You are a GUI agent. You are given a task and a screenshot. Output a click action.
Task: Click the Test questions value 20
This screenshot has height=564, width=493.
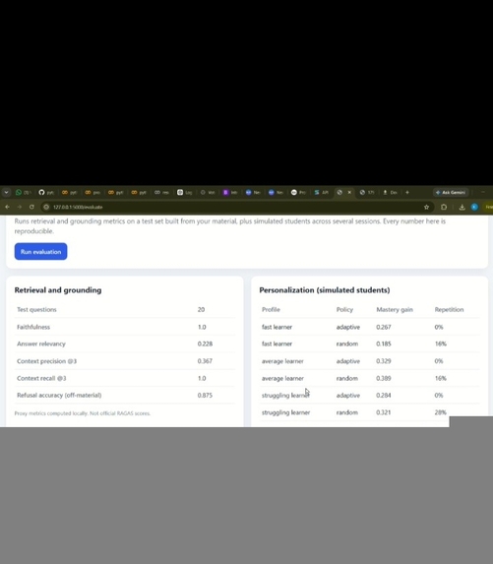(x=201, y=309)
